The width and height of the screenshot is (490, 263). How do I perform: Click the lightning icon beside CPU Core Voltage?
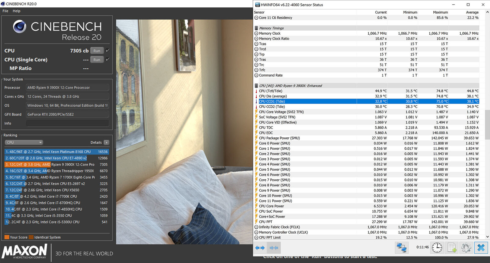[256, 112]
